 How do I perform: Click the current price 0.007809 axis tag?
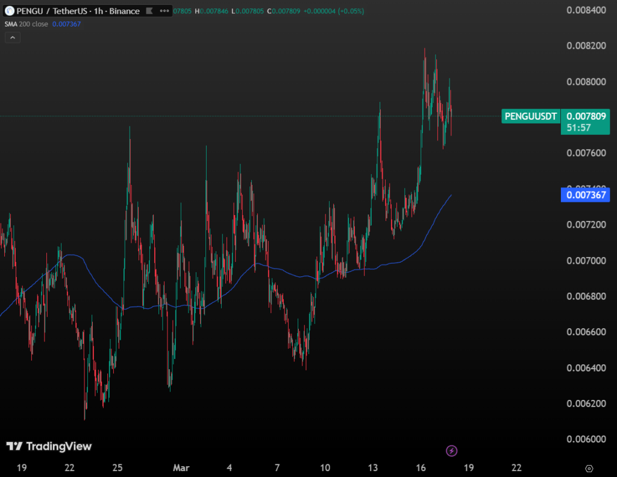584,116
